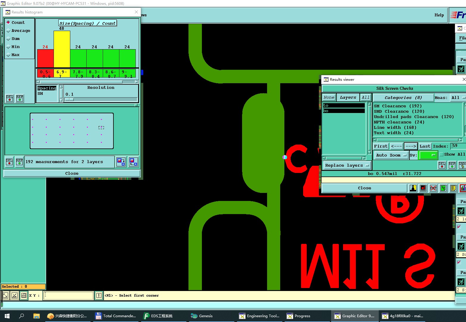The image size is (466, 322).
Task: Switch to Genesis on taskbar
Action: coord(202,316)
